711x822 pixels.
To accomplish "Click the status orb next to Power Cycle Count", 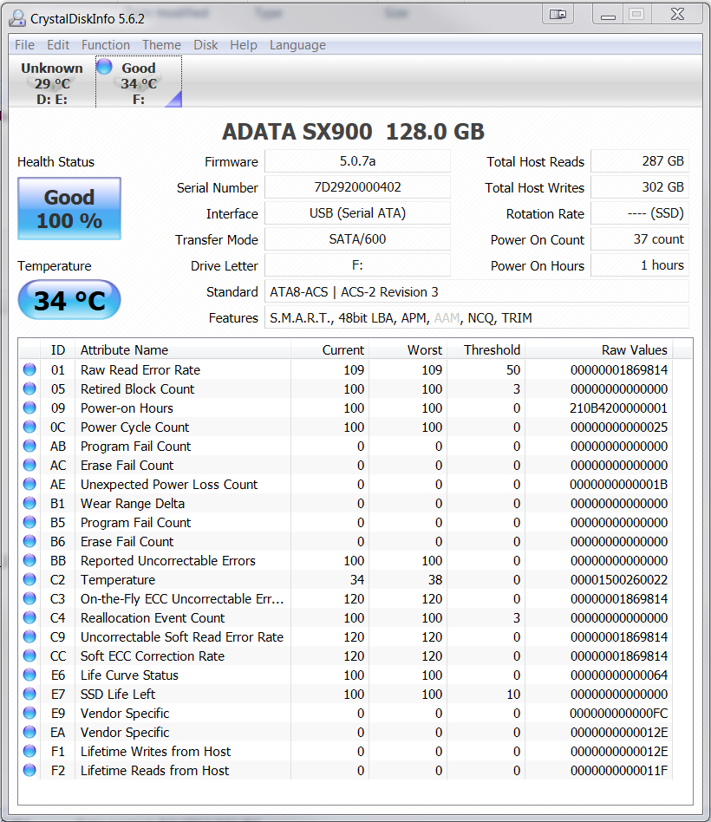I will tap(29, 427).
